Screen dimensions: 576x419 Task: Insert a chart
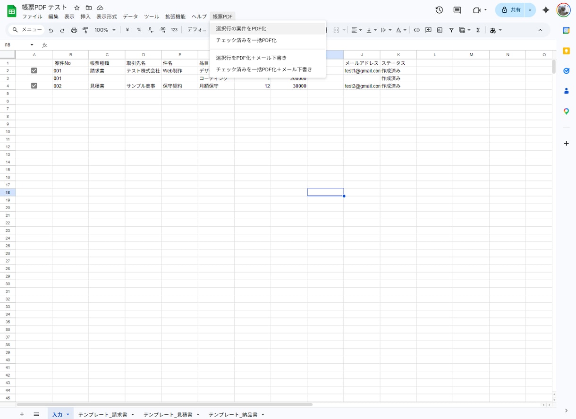click(x=440, y=30)
